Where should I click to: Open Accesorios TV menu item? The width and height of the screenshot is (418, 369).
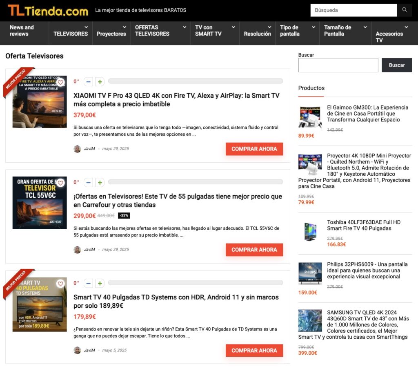pyautogui.click(x=389, y=37)
